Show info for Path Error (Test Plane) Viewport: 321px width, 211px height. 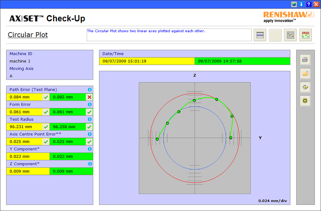90,90
